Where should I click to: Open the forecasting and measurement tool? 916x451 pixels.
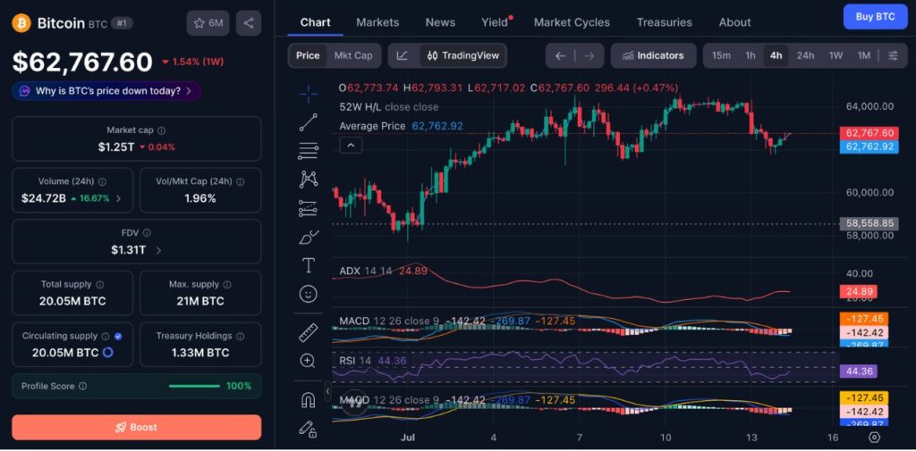(309, 208)
